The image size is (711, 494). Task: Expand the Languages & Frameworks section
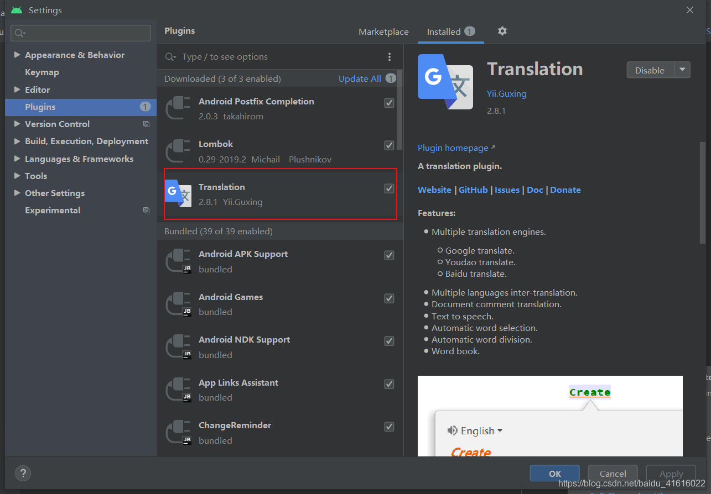pos(17,159)
